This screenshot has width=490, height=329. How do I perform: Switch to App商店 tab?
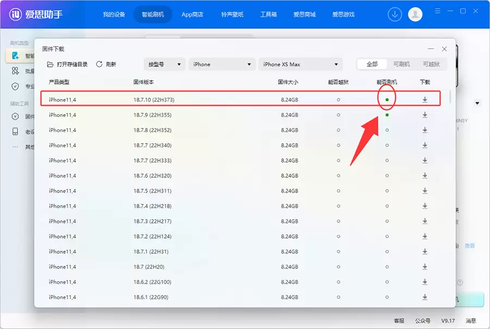click(x=192, y=14)
